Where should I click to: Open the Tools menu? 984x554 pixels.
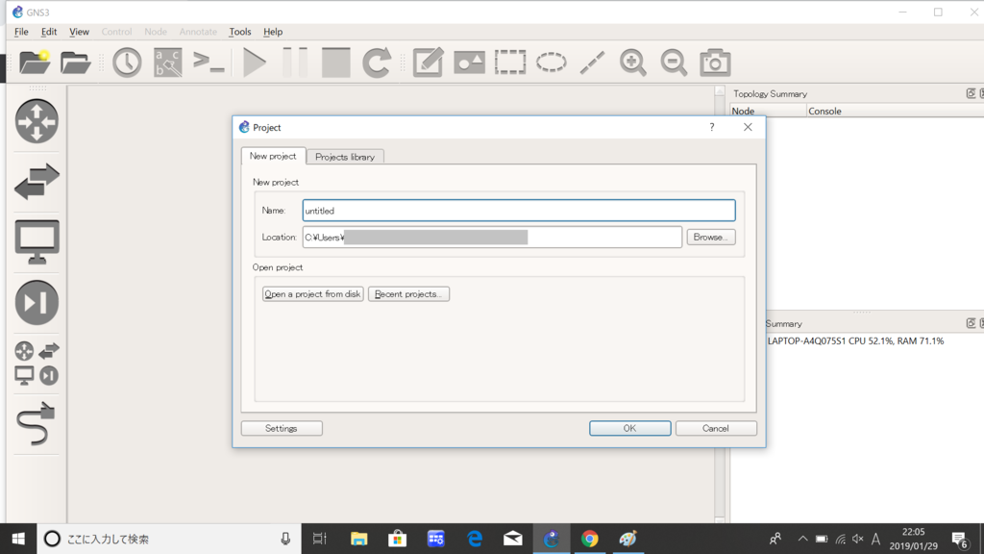coord(239,32)
